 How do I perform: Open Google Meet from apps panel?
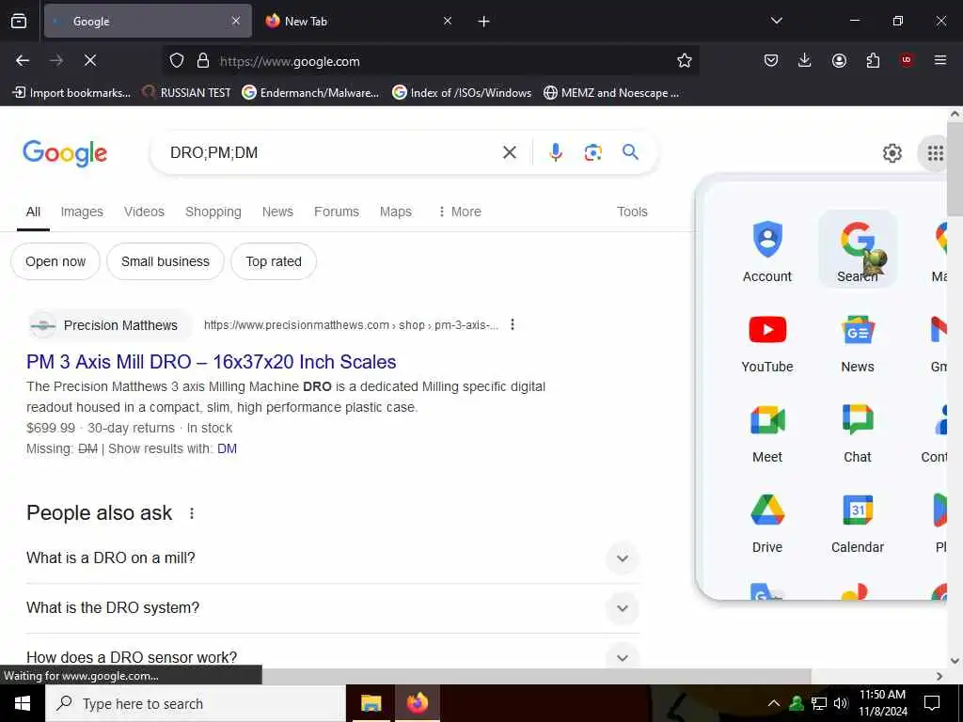[767, 432]
